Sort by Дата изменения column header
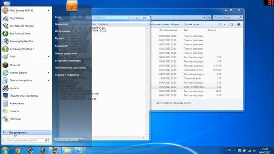 168,30
